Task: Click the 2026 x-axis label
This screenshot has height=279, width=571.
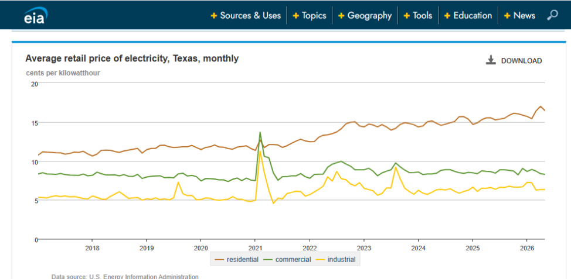Action: pos(526,248)
